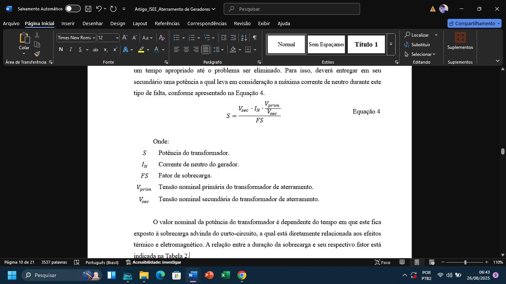The height and width of the screenshot is (284, 506).
Task: Switch to Web Layout view
Action: [432, 262]
